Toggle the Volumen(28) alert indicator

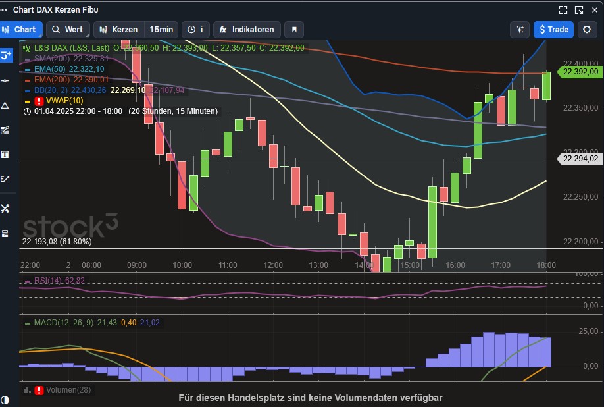pyautogui.click(x=38, y=389)
